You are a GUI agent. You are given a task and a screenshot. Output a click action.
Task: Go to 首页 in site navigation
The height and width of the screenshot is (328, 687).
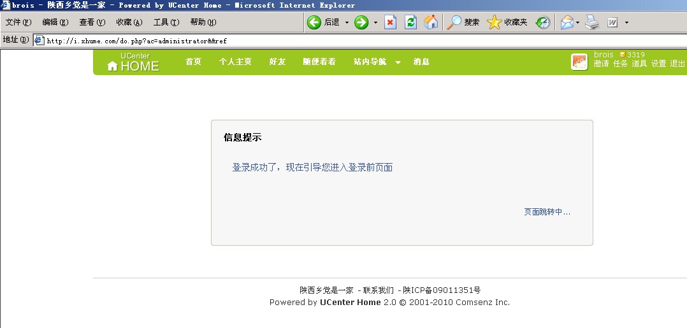pos(193,62)
